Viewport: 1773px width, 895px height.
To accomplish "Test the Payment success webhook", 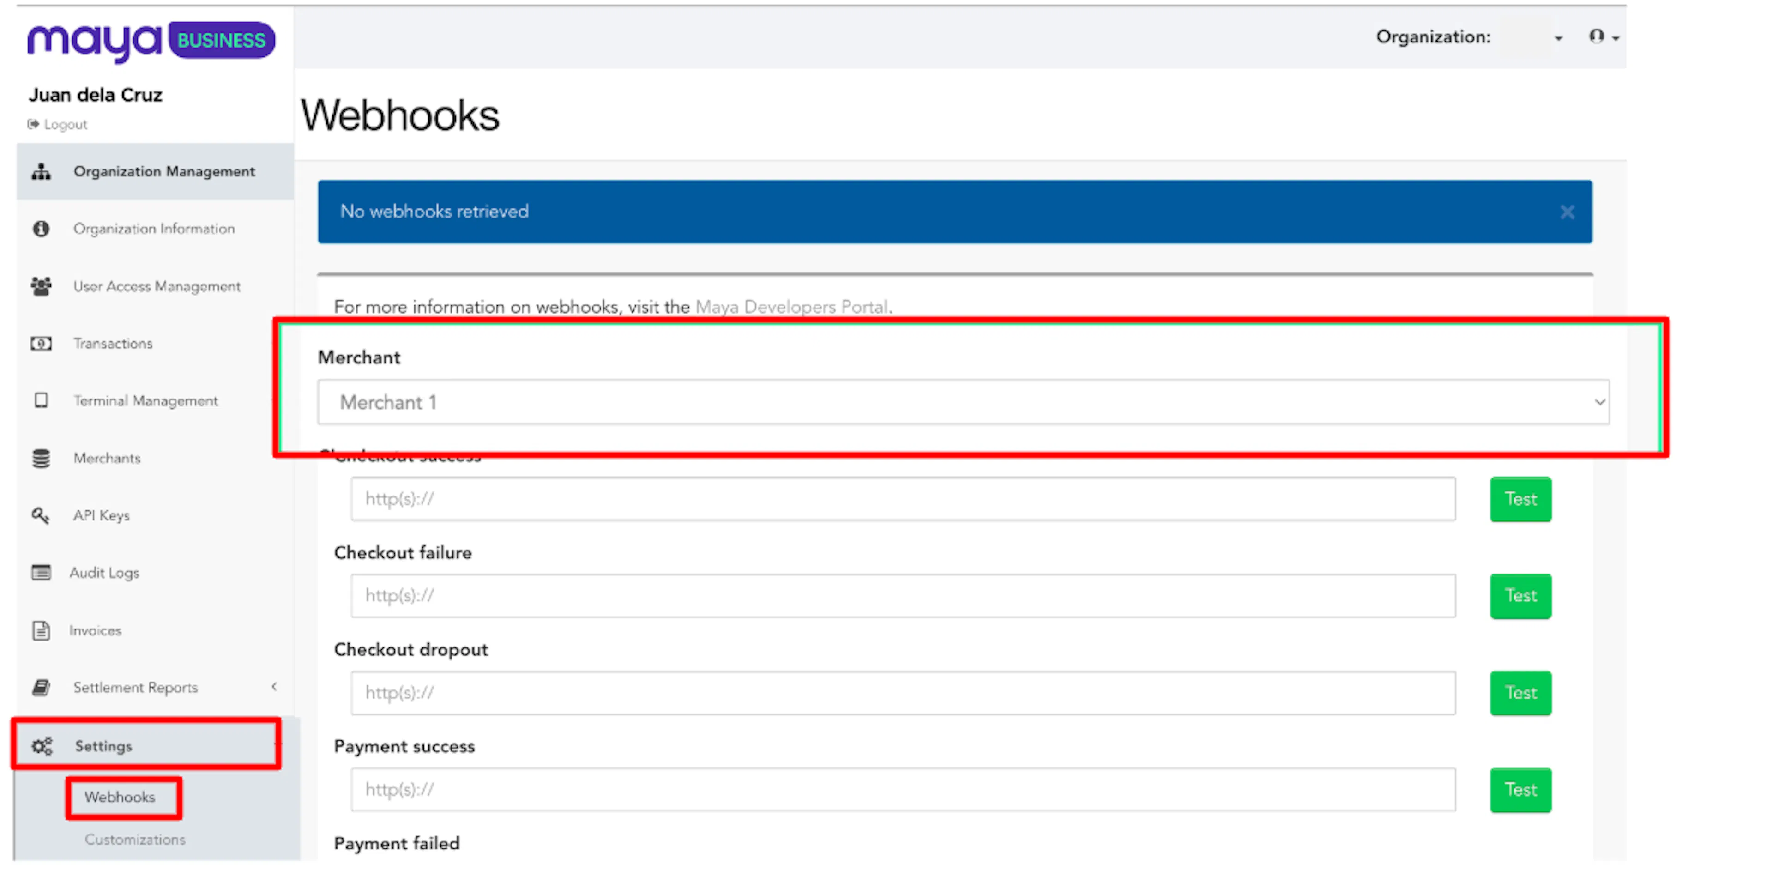I will 1520,790.
